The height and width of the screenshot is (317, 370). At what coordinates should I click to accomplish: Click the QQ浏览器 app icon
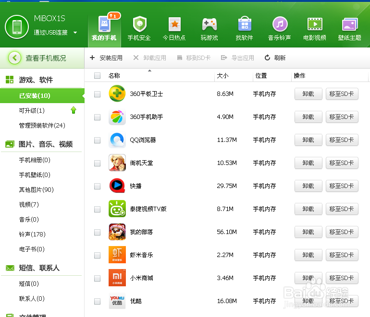click(117, 140)
